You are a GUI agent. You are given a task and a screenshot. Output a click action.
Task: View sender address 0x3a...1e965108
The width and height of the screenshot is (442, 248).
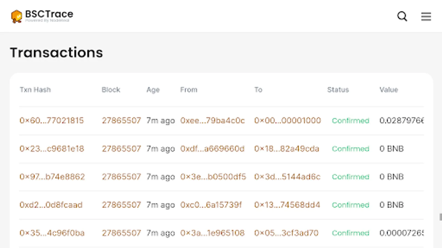coord(212,233)
